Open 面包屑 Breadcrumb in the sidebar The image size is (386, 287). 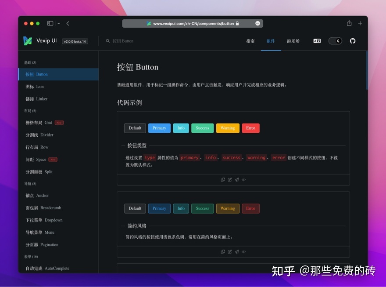pos(59,208)
